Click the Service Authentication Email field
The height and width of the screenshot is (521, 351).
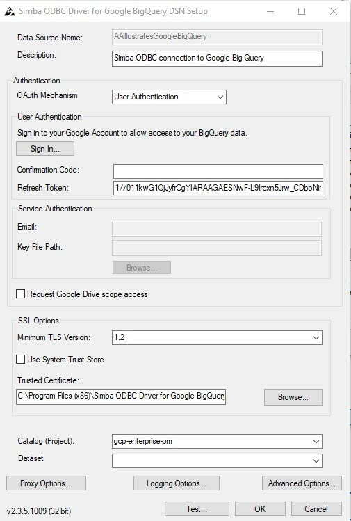(217, 228)
